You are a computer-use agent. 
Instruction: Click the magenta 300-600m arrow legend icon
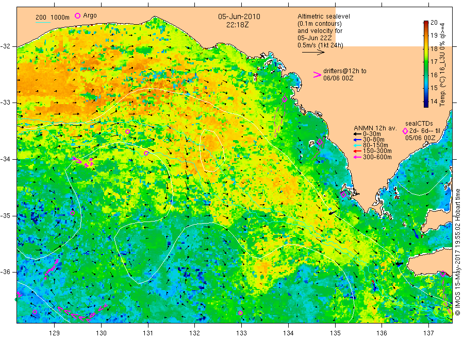tap(358, 157)
